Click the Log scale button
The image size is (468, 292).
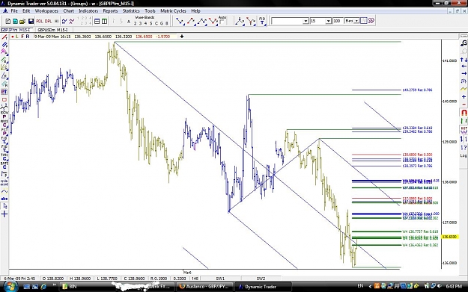tap(464, 155)
